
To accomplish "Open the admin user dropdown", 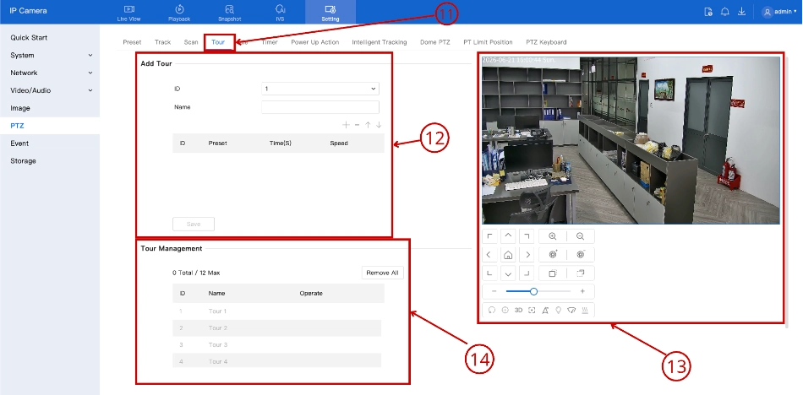I will point(779,12).
